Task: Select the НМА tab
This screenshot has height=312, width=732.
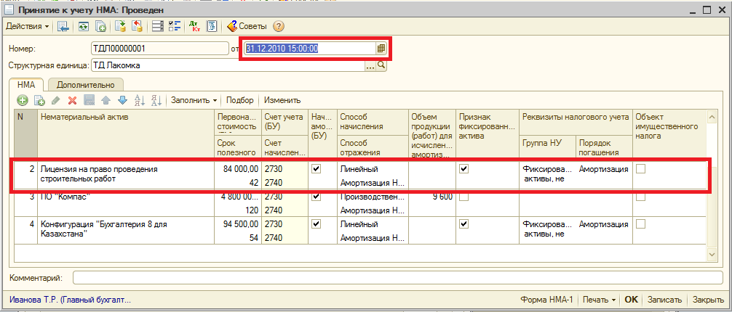Action: pos(28,85)
